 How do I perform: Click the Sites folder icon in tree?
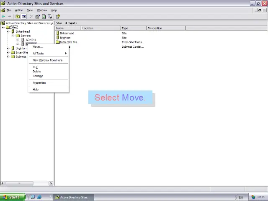pos(8,27)
